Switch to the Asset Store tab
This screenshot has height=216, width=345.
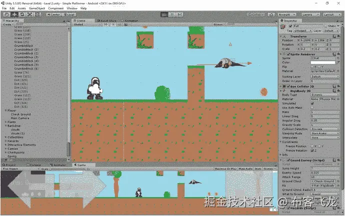tap(107, 20)
